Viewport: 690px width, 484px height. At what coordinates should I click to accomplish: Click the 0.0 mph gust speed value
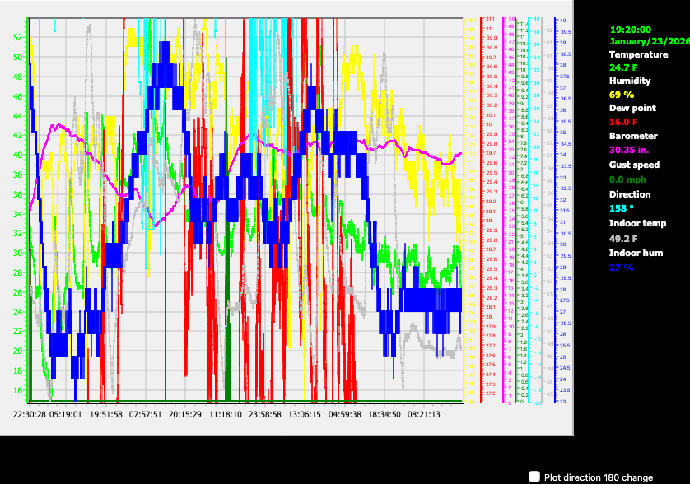pos(627,179)
